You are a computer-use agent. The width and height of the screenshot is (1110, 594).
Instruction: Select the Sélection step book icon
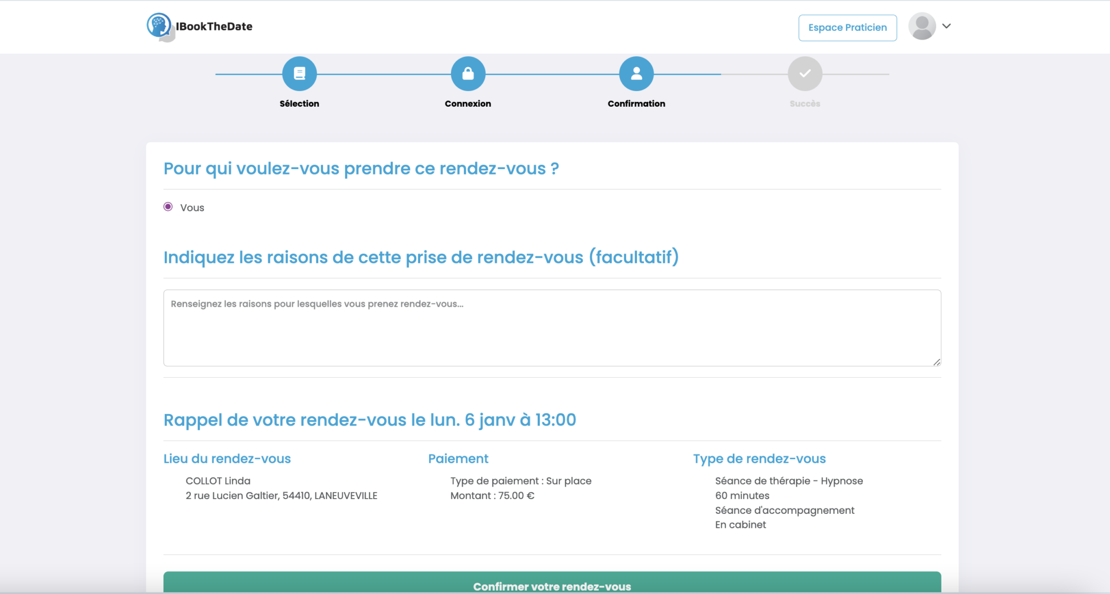coord(299,73)
